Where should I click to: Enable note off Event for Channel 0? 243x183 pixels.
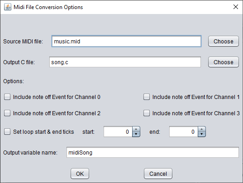(7, 97)
